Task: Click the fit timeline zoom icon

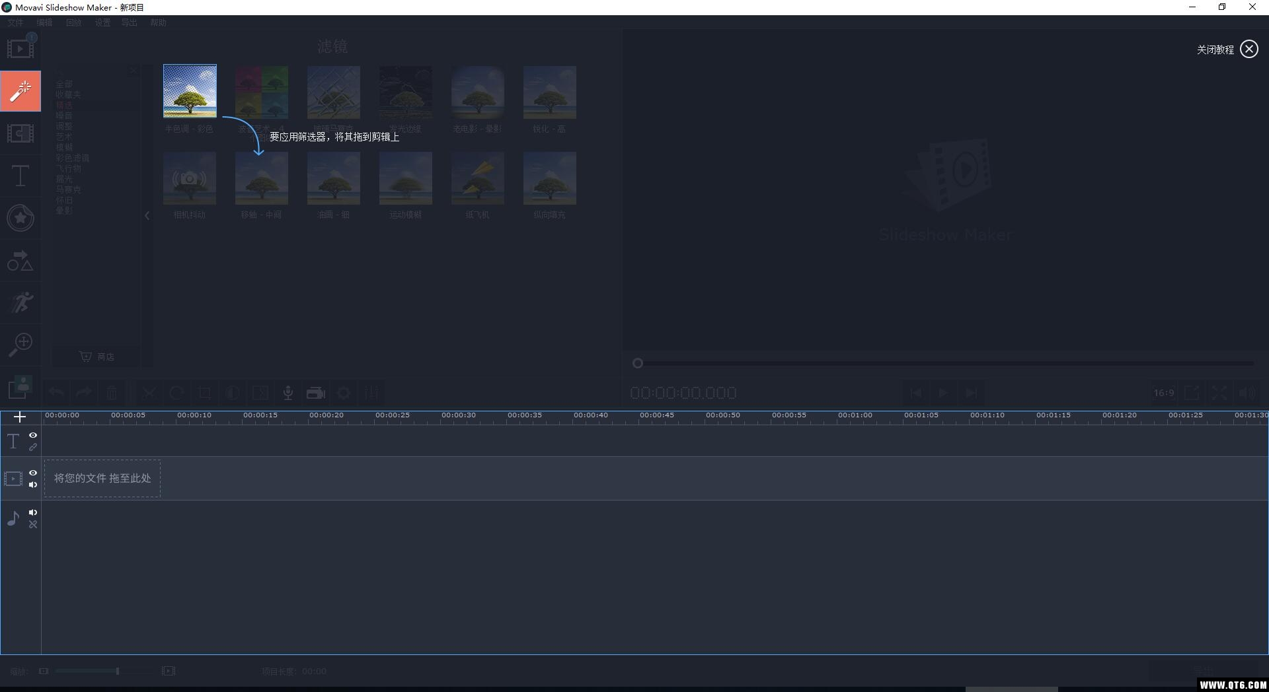Action: (169, 671)
